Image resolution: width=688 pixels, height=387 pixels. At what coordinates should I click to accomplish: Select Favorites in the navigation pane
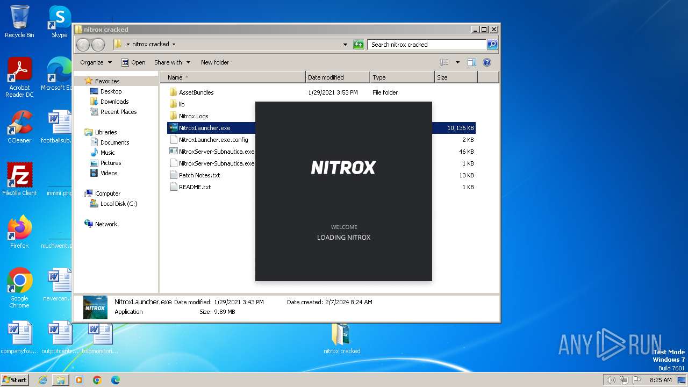(x=107, y=81)
